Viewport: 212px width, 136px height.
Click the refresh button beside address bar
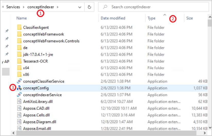pyautogui.click(x=89, y=7)
